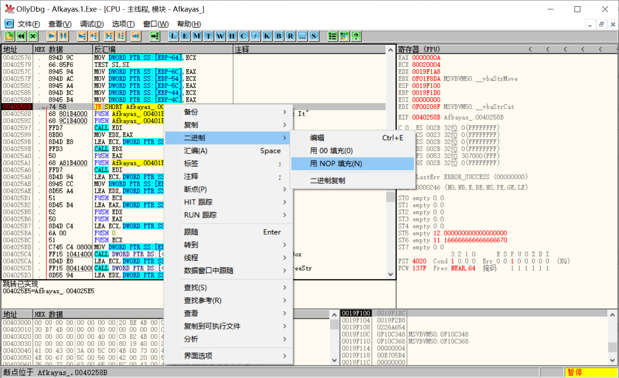
Task: Open the 文件(F) menu
Action: (29, 24)
